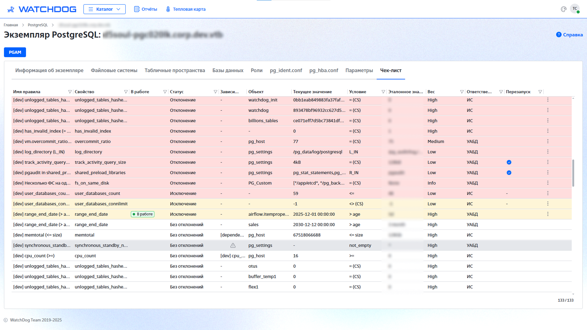Filter by the Статус column funnel icon
587x330 pixels.
point(215,92)
